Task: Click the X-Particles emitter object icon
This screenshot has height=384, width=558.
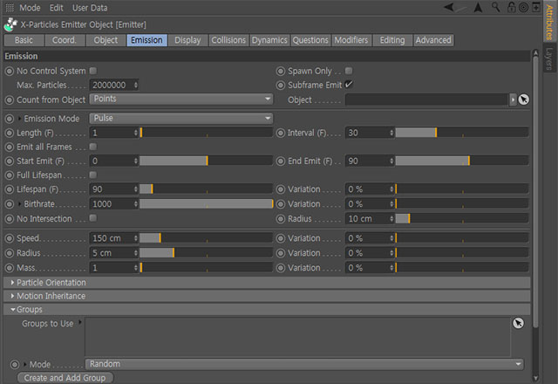Action: point(10,24)
